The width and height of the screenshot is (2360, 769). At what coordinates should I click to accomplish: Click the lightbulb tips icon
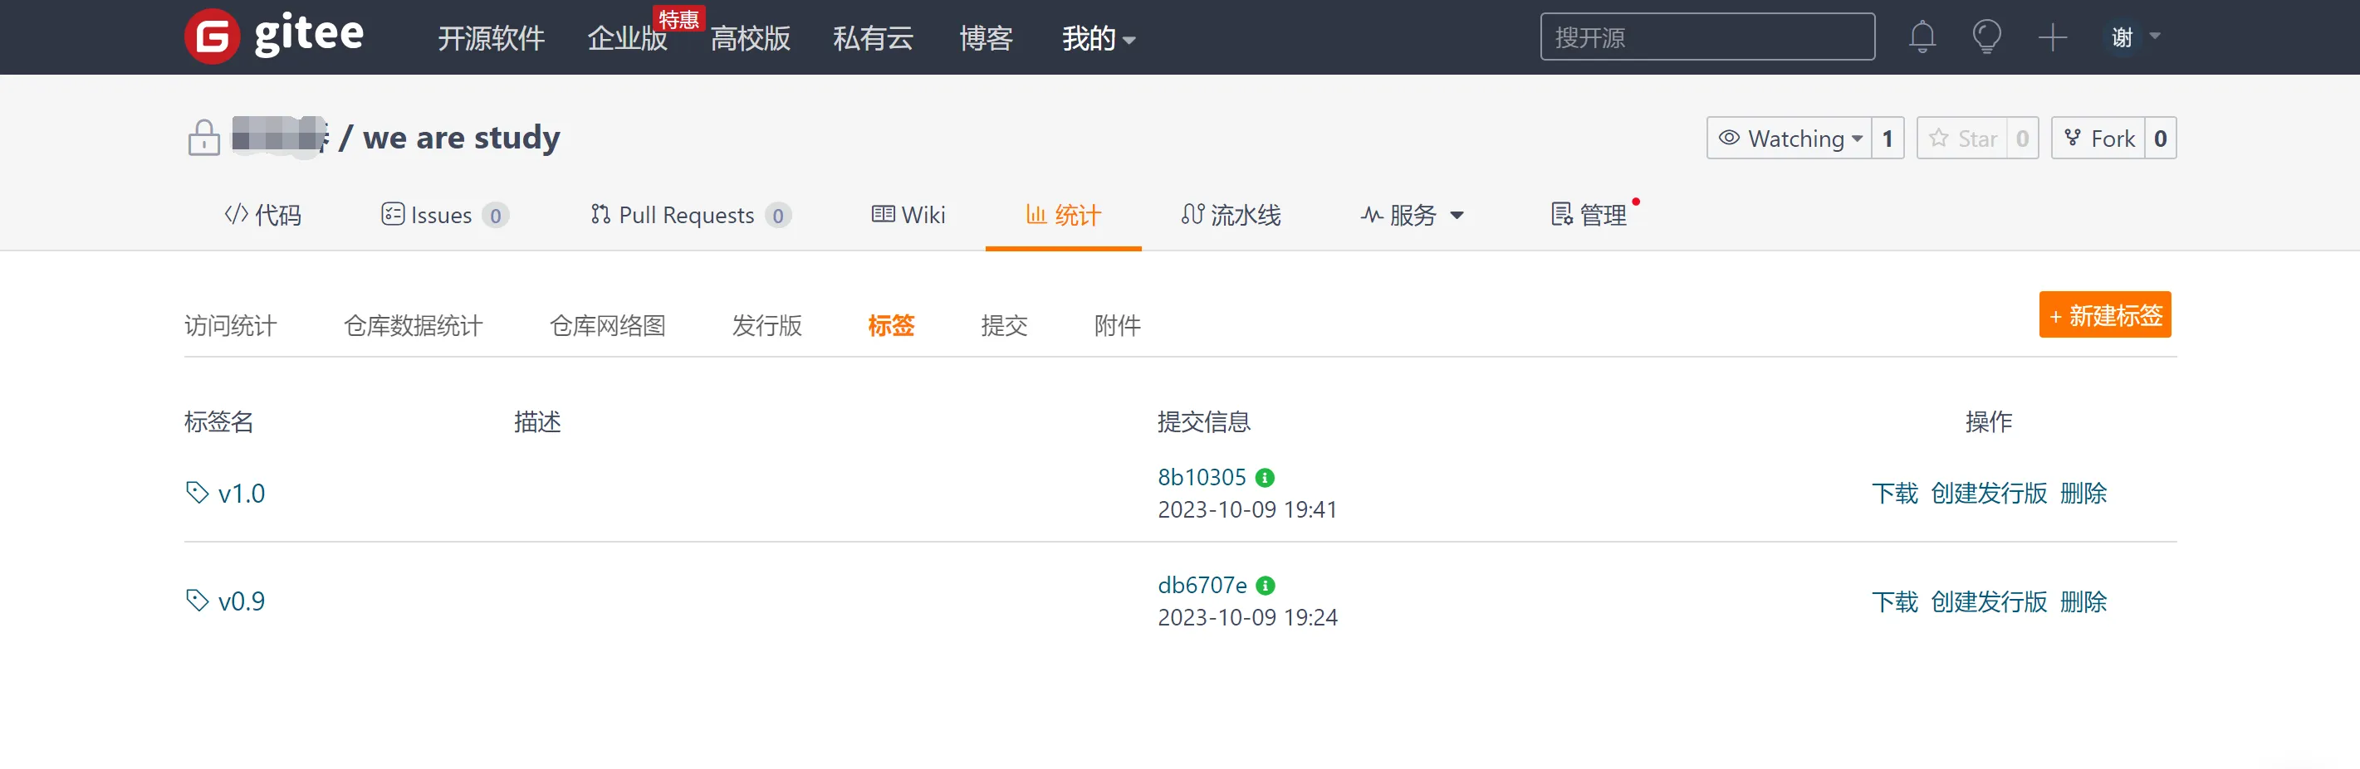point(1985,37)
